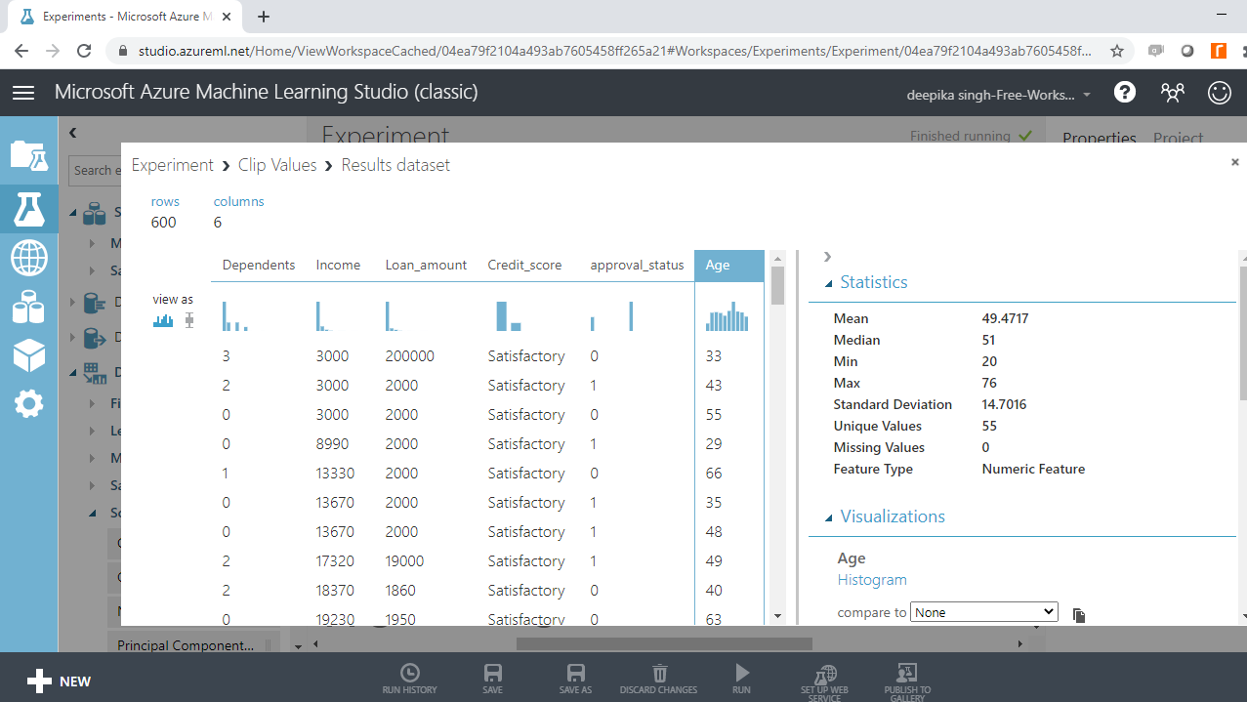Switch to the Project tab
The height and width of the screenshot is (702, 1247).
pos(1178,137)
